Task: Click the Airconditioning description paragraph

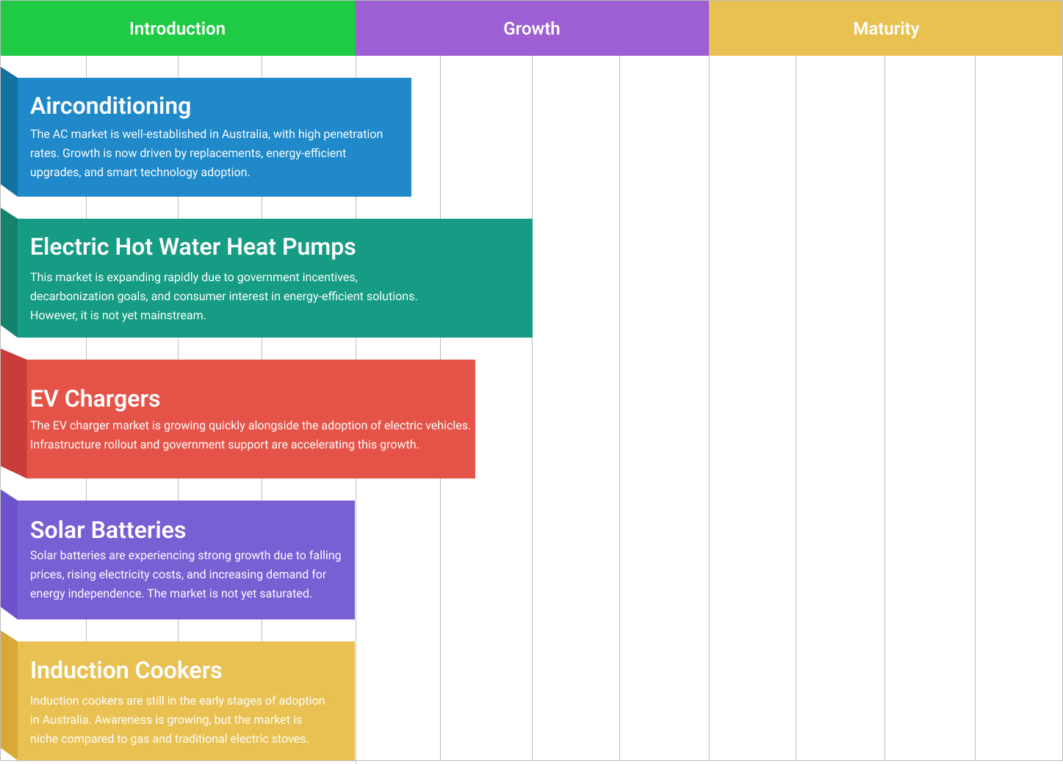Action: 206,153
